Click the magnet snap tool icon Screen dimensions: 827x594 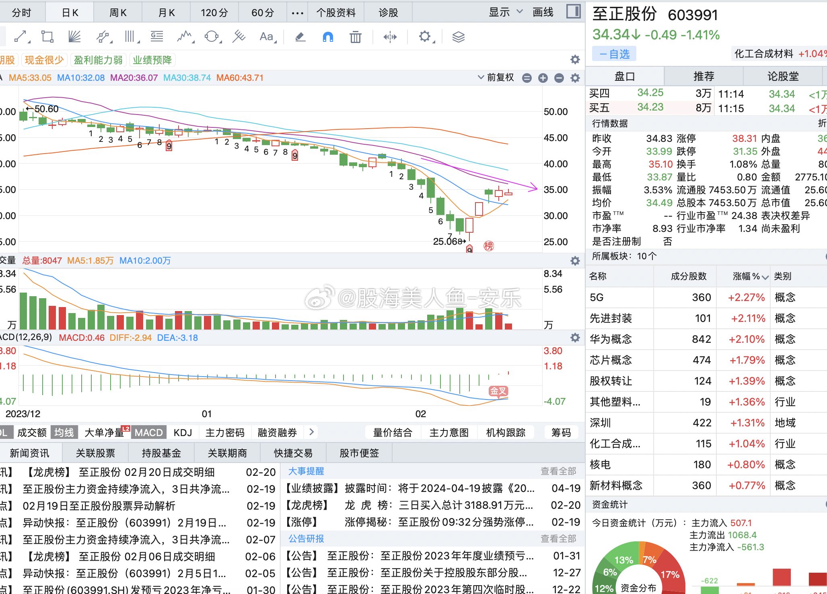pos(328,37)
